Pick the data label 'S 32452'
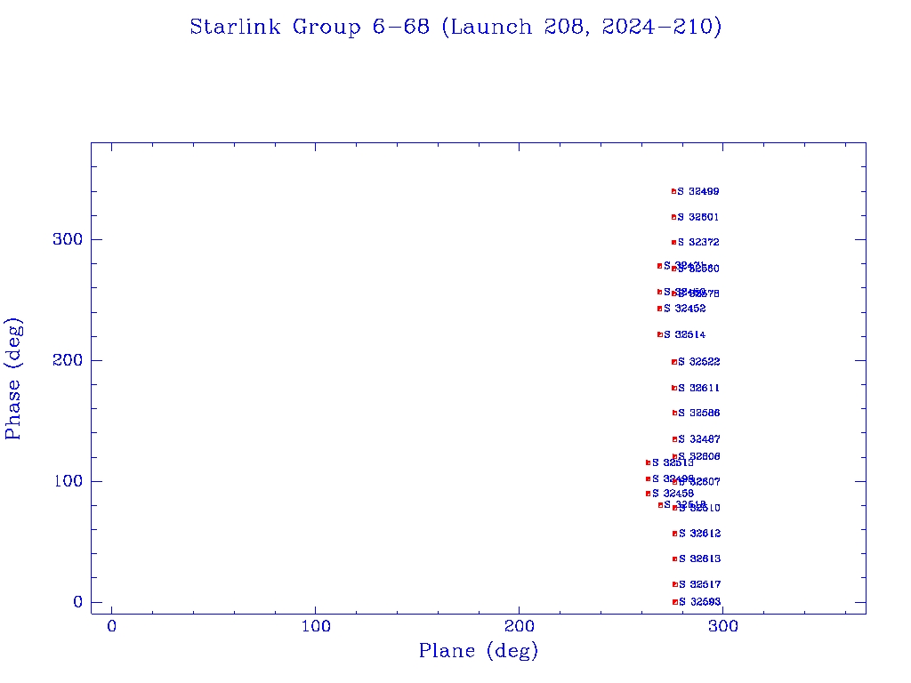The image size is (911, 683). point(685,309)
